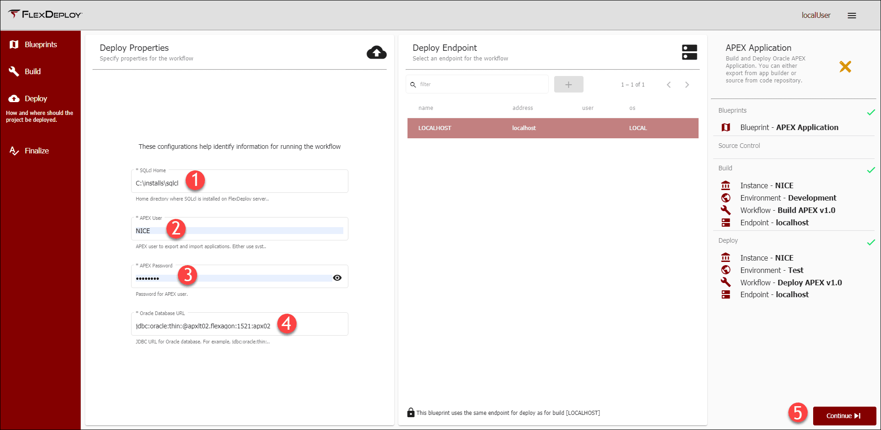Click the name column header
881x430 pixels.
(426, 108)
